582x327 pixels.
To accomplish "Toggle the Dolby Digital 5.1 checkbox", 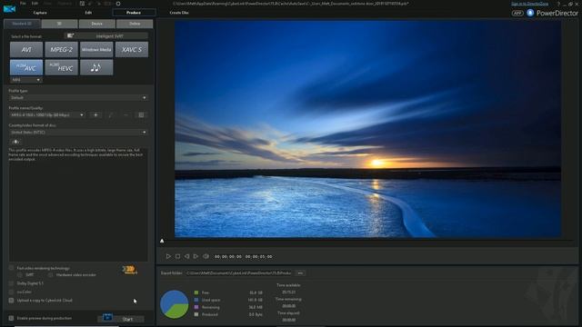I will click(12, 283).
